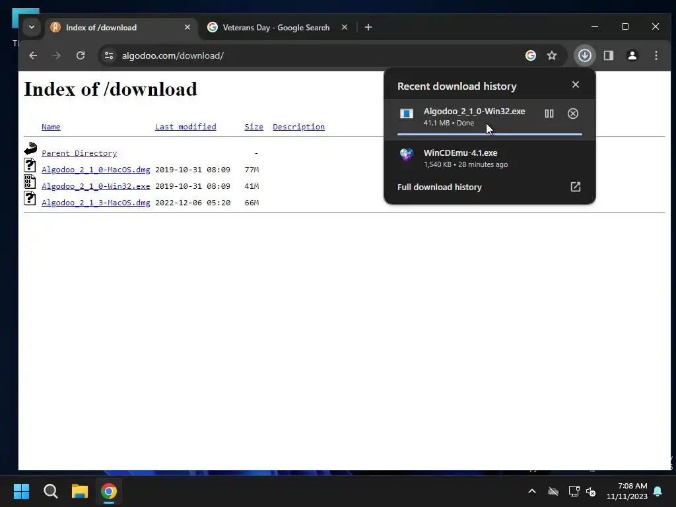Image resolution: width=676 pixels, height=507 pixels.
Task: Switch to the Index of /download tab
Action: click(x=121, y=28)
